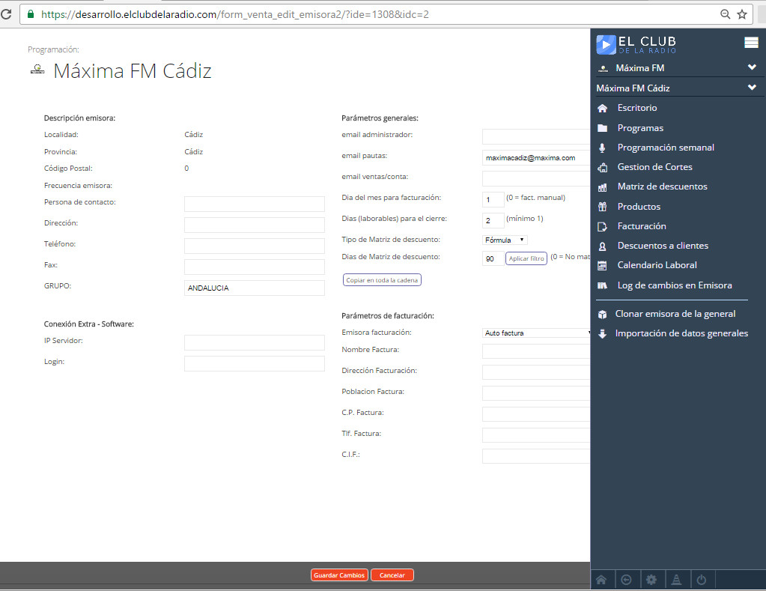
Task: Click the email pautas field
Action: 536,158
